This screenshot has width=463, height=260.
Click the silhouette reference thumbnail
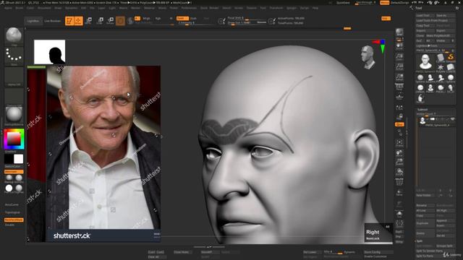pyautogui.click(x=50, y=52)
